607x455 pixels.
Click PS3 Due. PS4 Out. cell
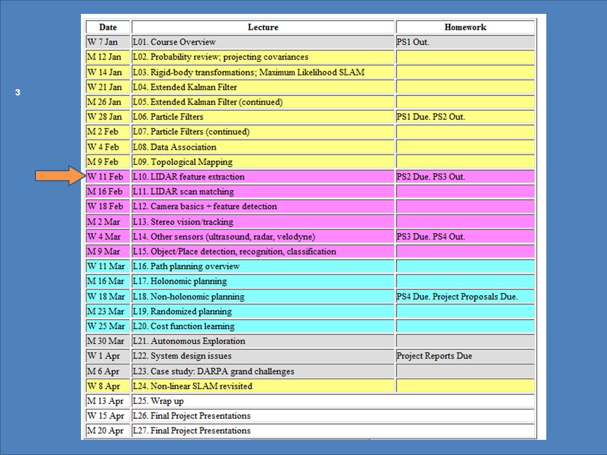coord(465,236)
